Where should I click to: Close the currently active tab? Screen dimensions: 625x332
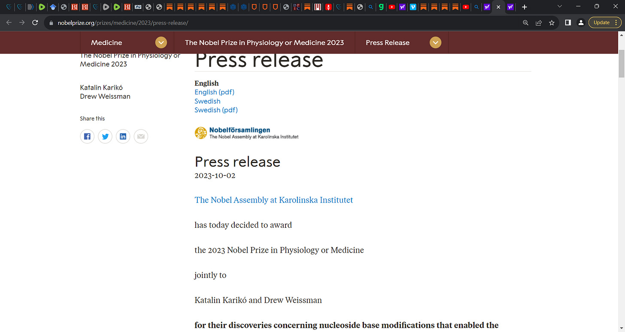tap(498, 7)
